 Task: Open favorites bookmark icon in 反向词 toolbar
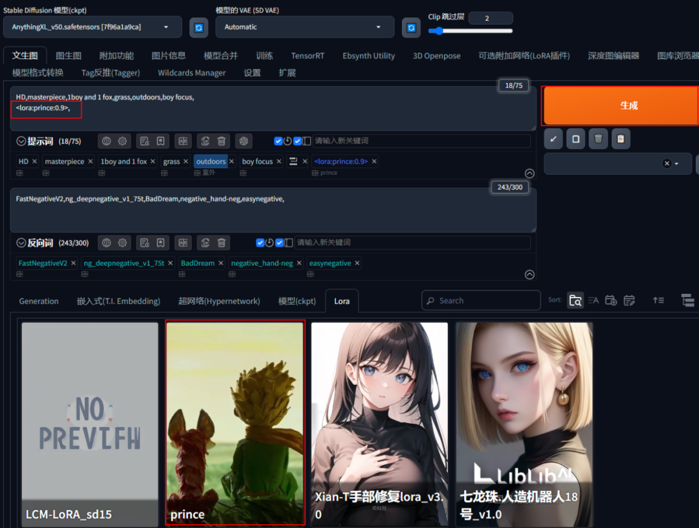pos(161,243)
